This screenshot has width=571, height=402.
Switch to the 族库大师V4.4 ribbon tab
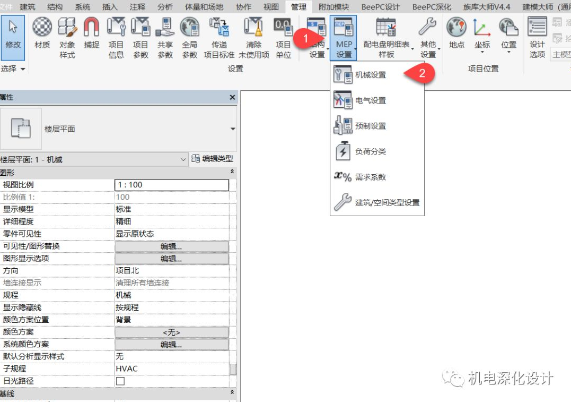(487, 6)
